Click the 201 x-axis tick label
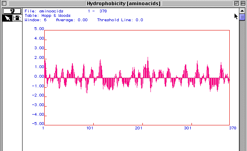Image resolution: width=247 pixels, height=151 pixels. (139, 128)
